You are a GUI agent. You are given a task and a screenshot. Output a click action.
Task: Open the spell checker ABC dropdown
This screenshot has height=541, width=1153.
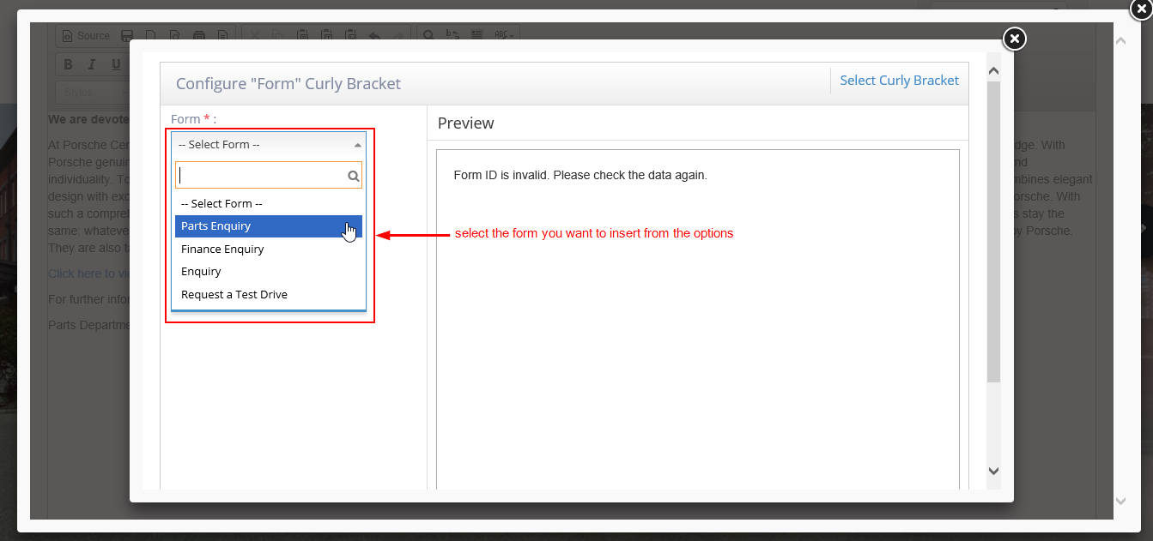click(502, 35)
